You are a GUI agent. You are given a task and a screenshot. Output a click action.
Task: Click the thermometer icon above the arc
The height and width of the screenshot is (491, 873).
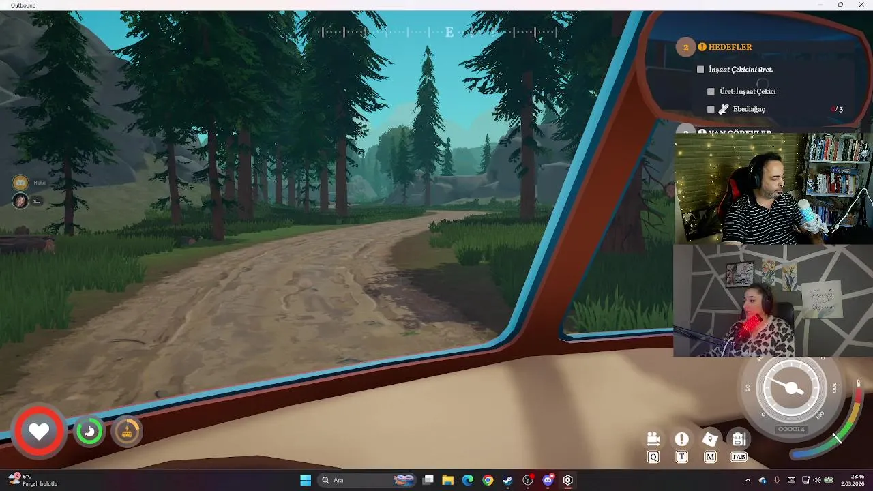pyautogui.click(x=858, y=384)
